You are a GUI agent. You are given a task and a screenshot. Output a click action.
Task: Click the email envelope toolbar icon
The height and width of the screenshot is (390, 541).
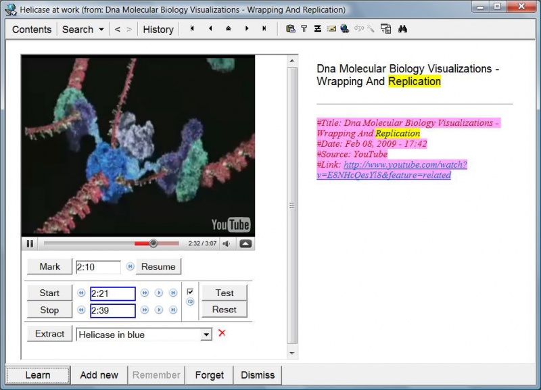[331, 28]
